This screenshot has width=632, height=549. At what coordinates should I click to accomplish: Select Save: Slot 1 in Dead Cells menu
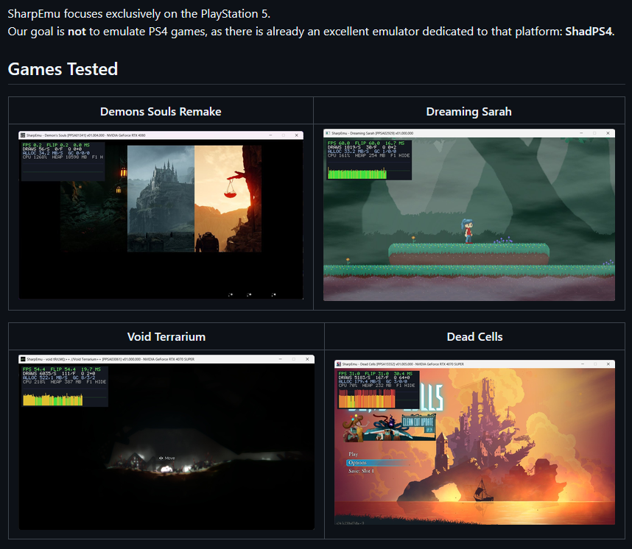[x=361, y=471]
